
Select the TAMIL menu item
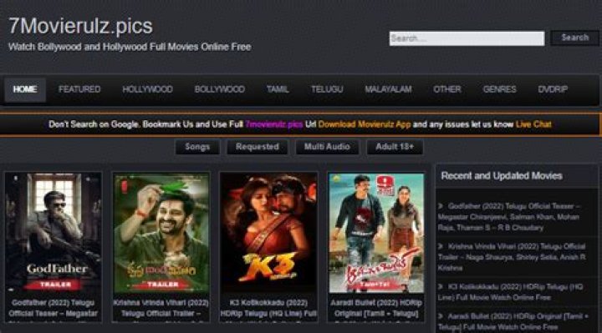[278, 89]
